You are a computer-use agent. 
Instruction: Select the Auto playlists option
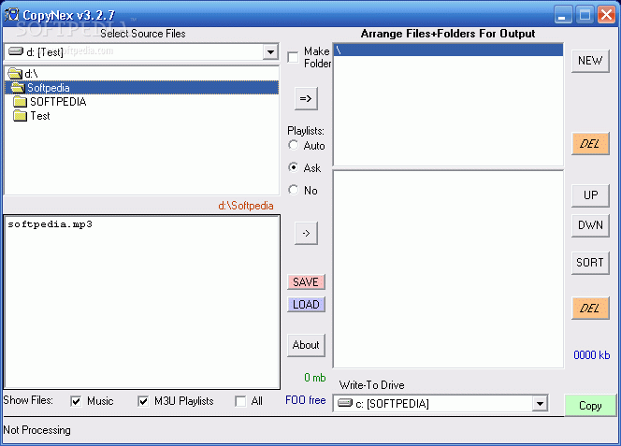click(x=293, y=145)
